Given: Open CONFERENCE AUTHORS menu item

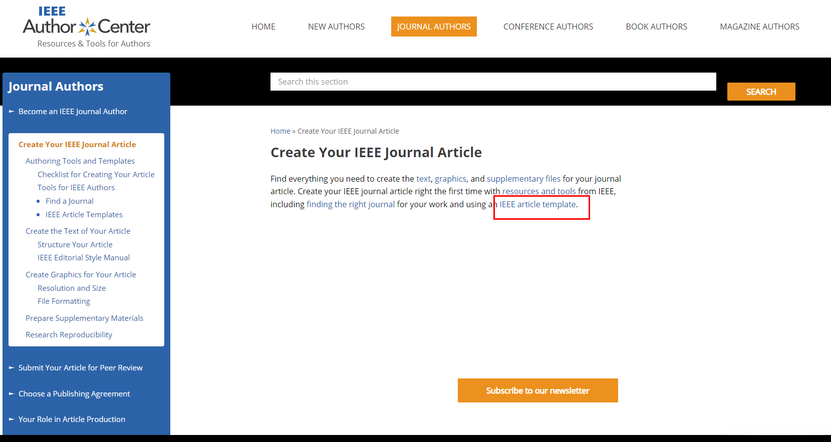Looking at the screenshot, I should (x=548, y=27).
